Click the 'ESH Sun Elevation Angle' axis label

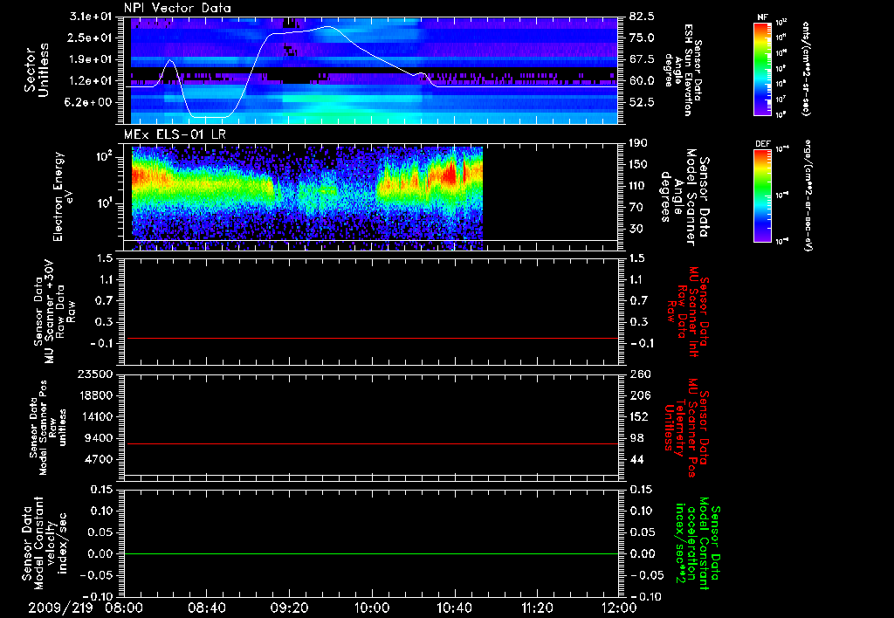[683, 71]
